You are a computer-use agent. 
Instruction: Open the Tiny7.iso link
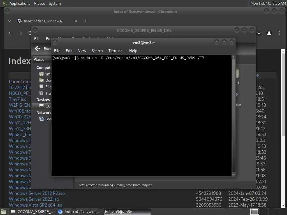click(18, 99)
